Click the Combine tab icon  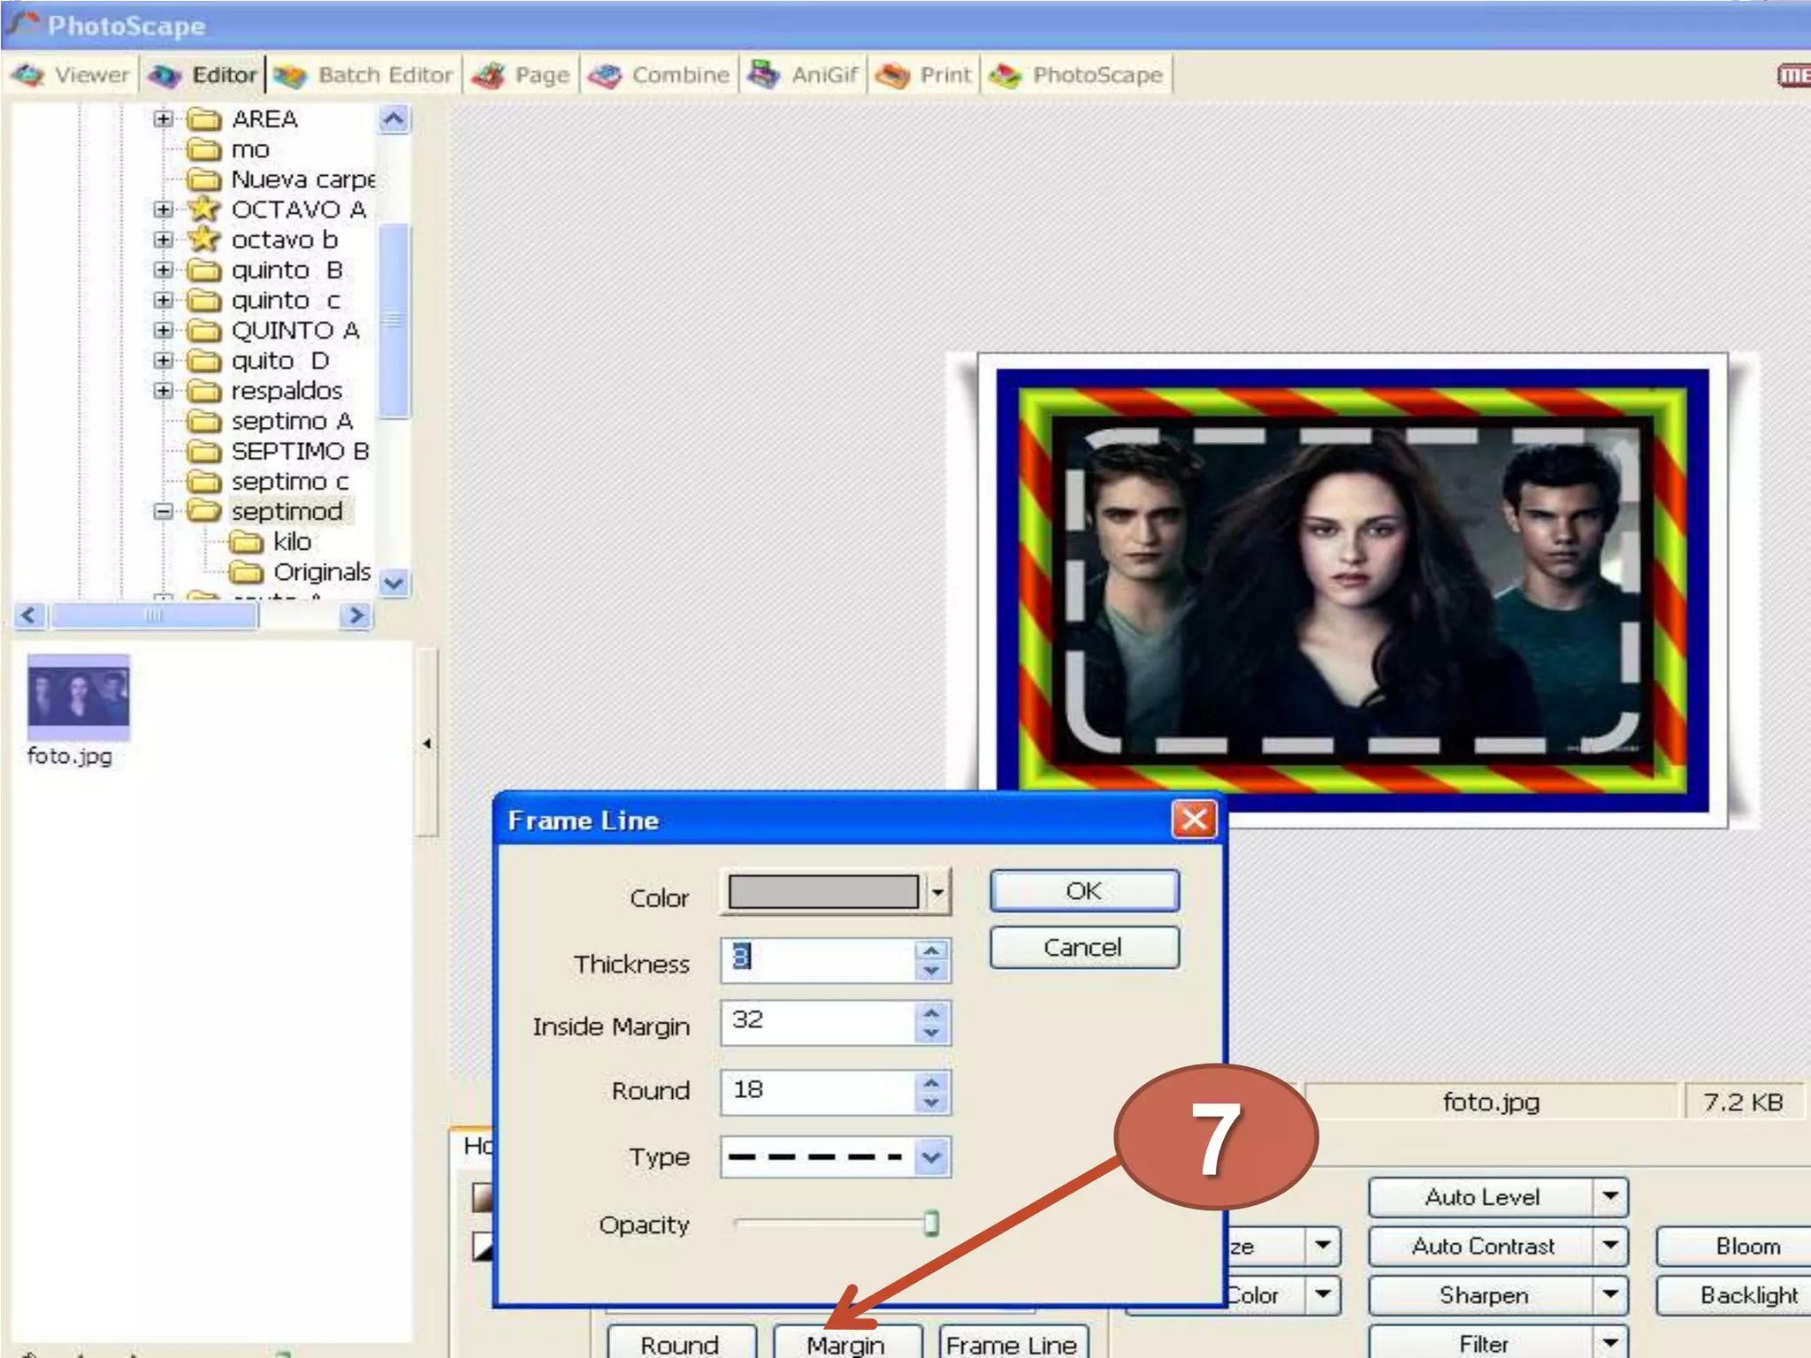tap(606, 76)
